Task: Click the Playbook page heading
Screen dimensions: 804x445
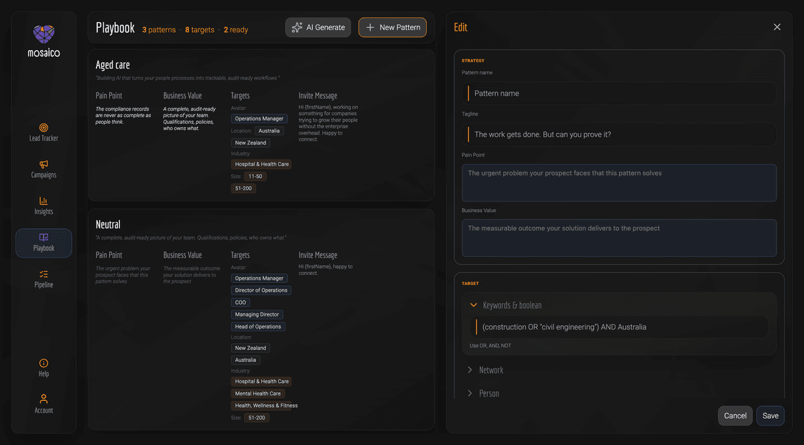Action: [115, 28]
